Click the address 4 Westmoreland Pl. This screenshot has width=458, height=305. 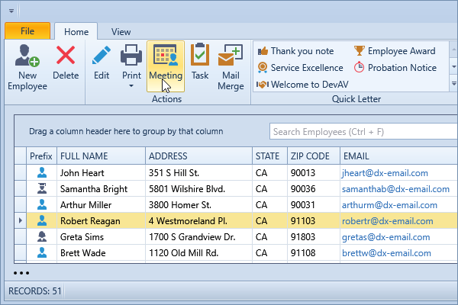pyautogui.click(x=188, y=221)
